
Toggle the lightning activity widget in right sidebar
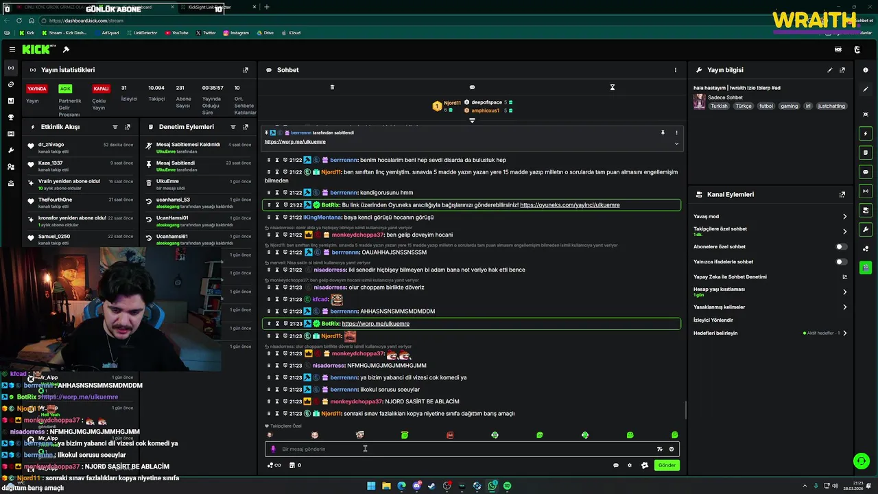pos(866,133)
